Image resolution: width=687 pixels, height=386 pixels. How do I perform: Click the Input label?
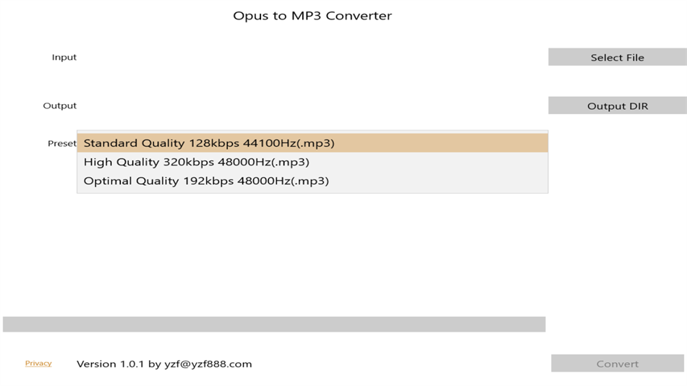64,57
